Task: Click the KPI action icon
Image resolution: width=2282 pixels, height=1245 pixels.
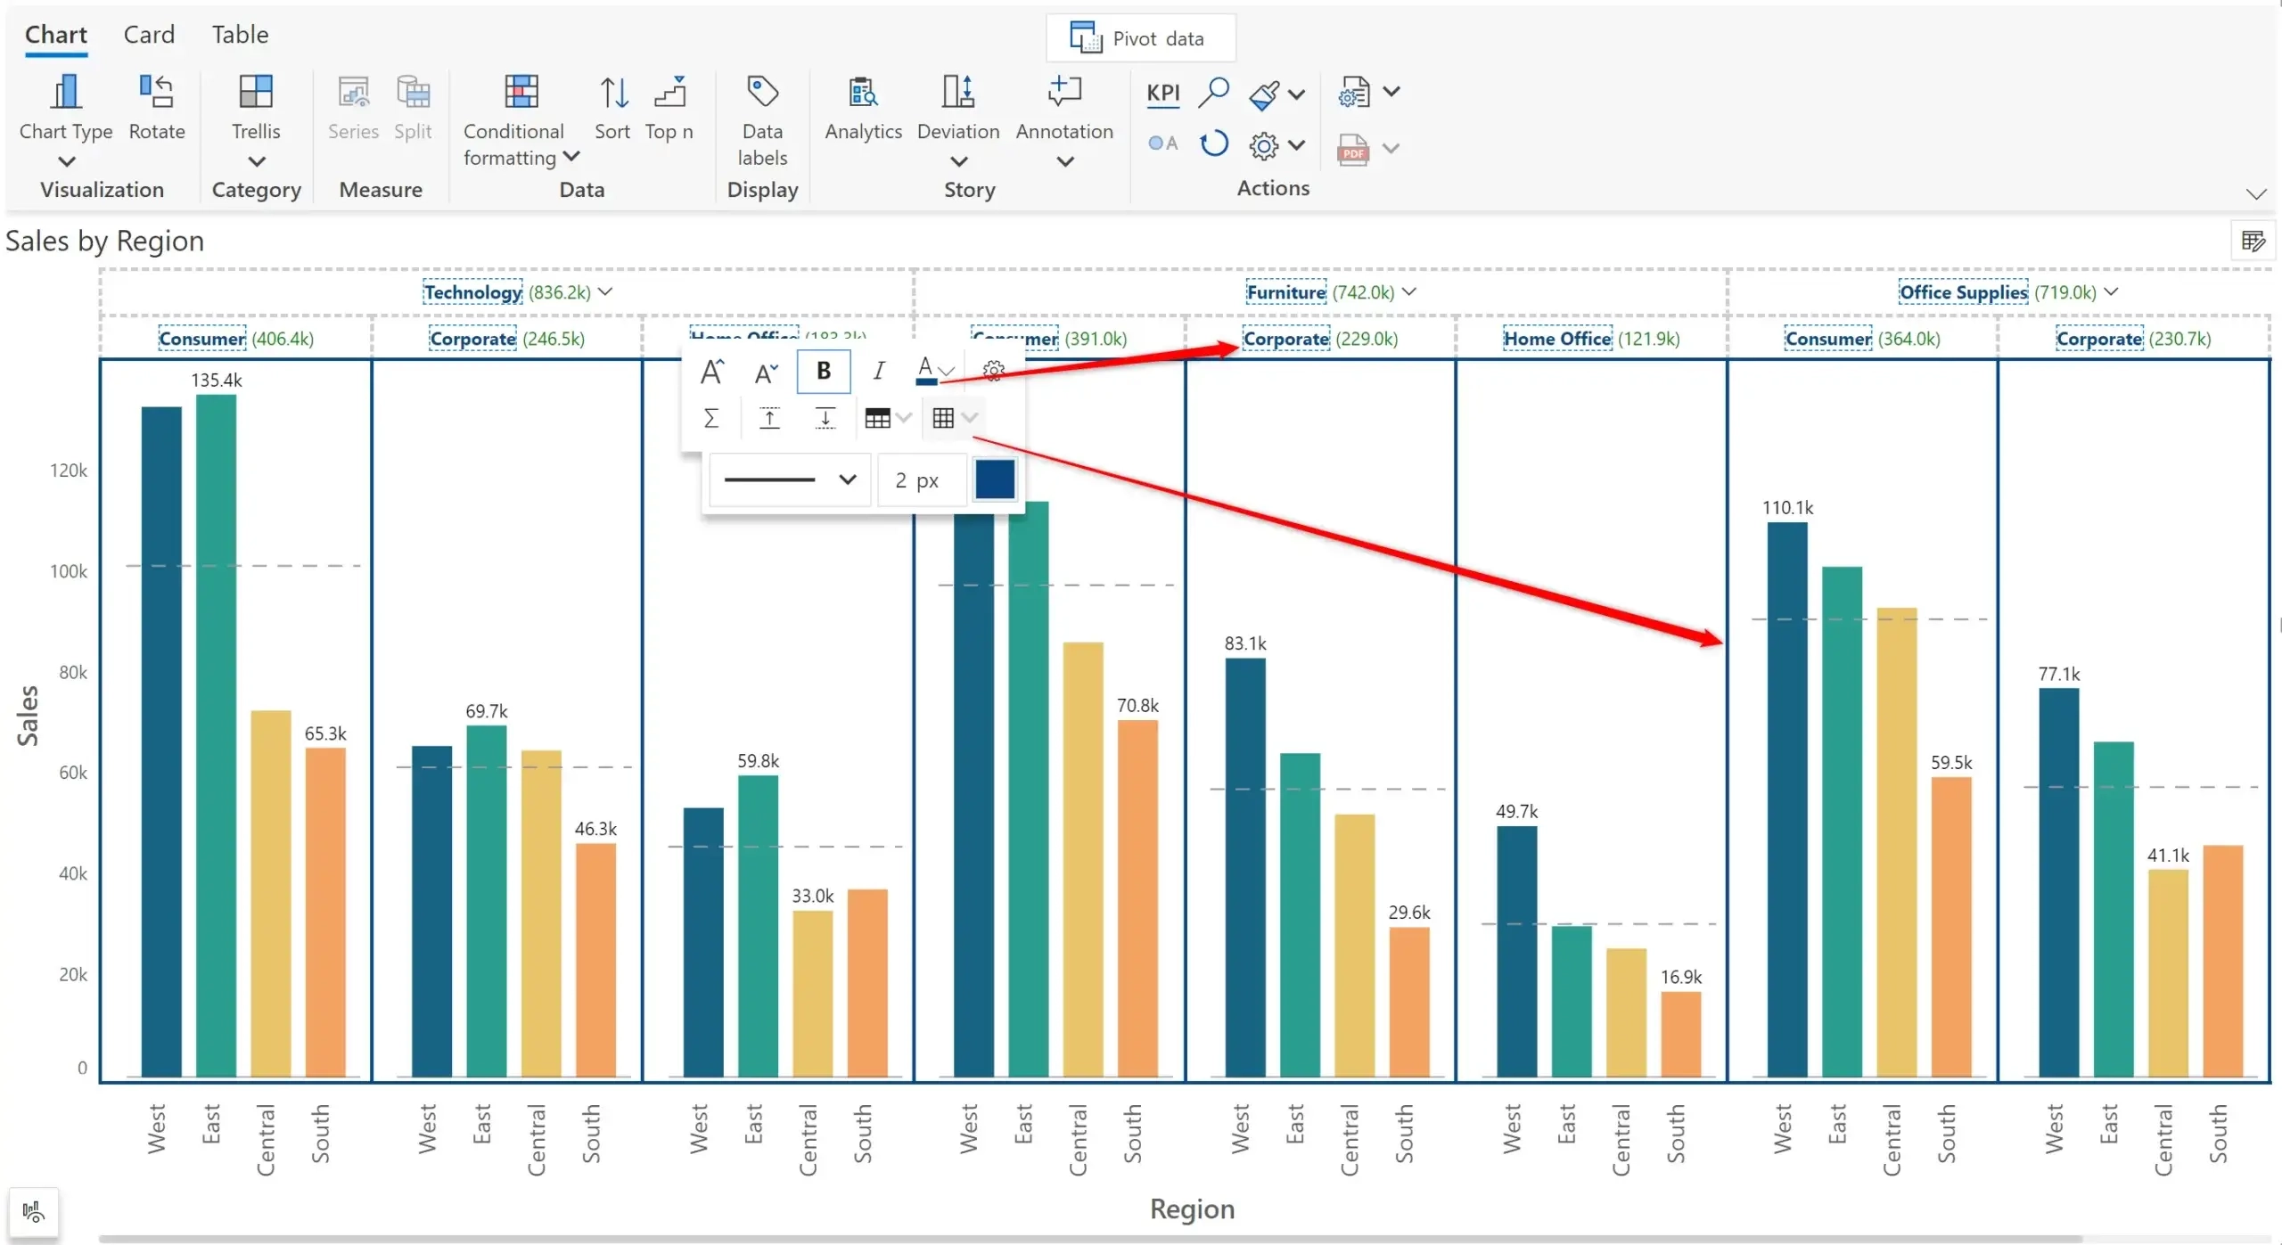Action: [1162, 93]
